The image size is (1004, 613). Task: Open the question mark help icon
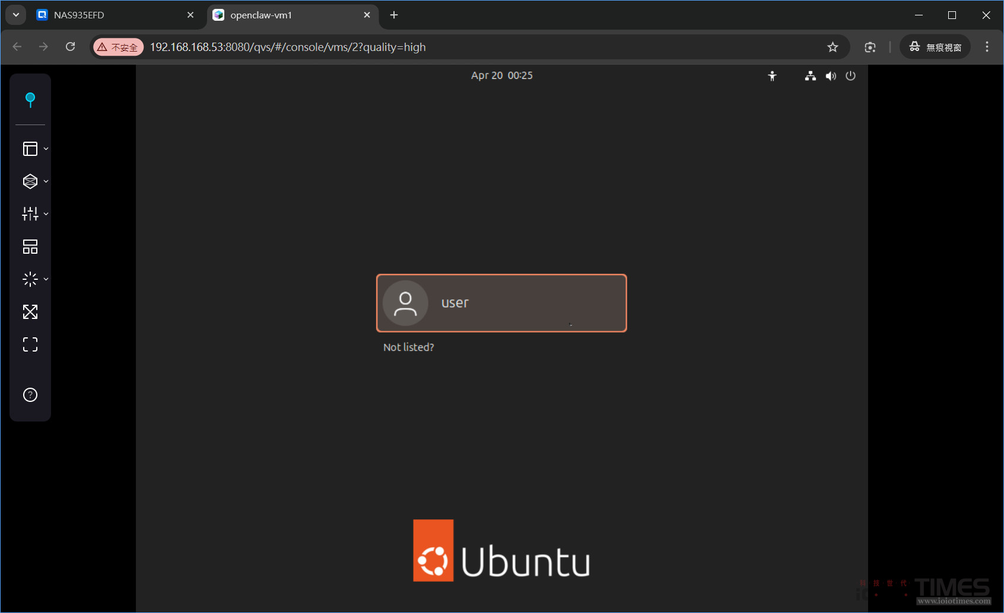pos(30,395)
